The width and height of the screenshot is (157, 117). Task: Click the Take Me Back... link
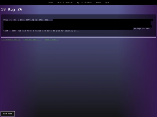pos(32,40)
